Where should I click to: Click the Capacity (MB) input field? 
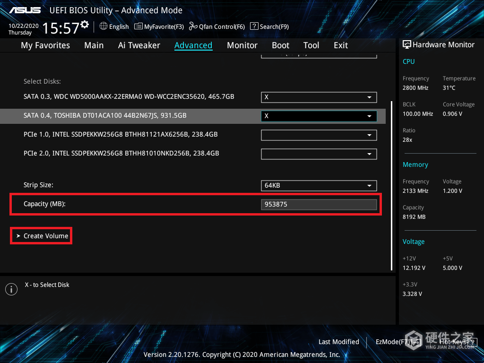[319, 204]
